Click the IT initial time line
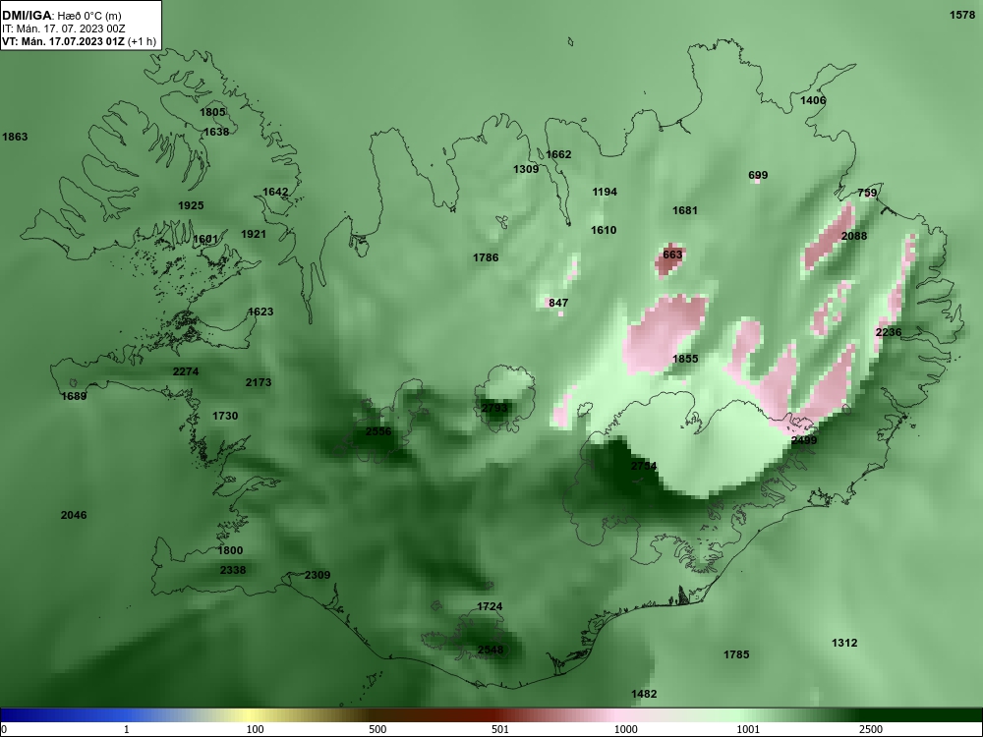 click(64, 28)
